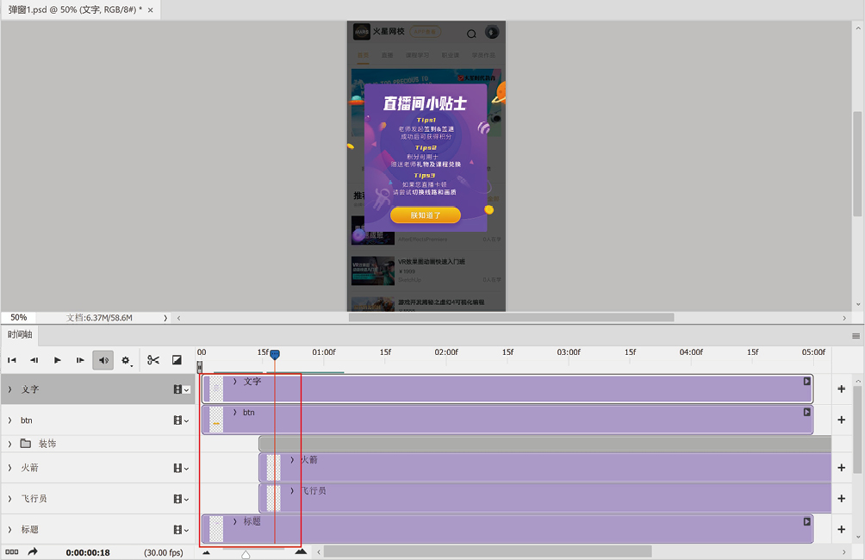The width and height of the screenshot is (865, 560).
Task: Select the 飞行员 clip thumbnail
Action: pyautogui.click(x=274, y=499)
